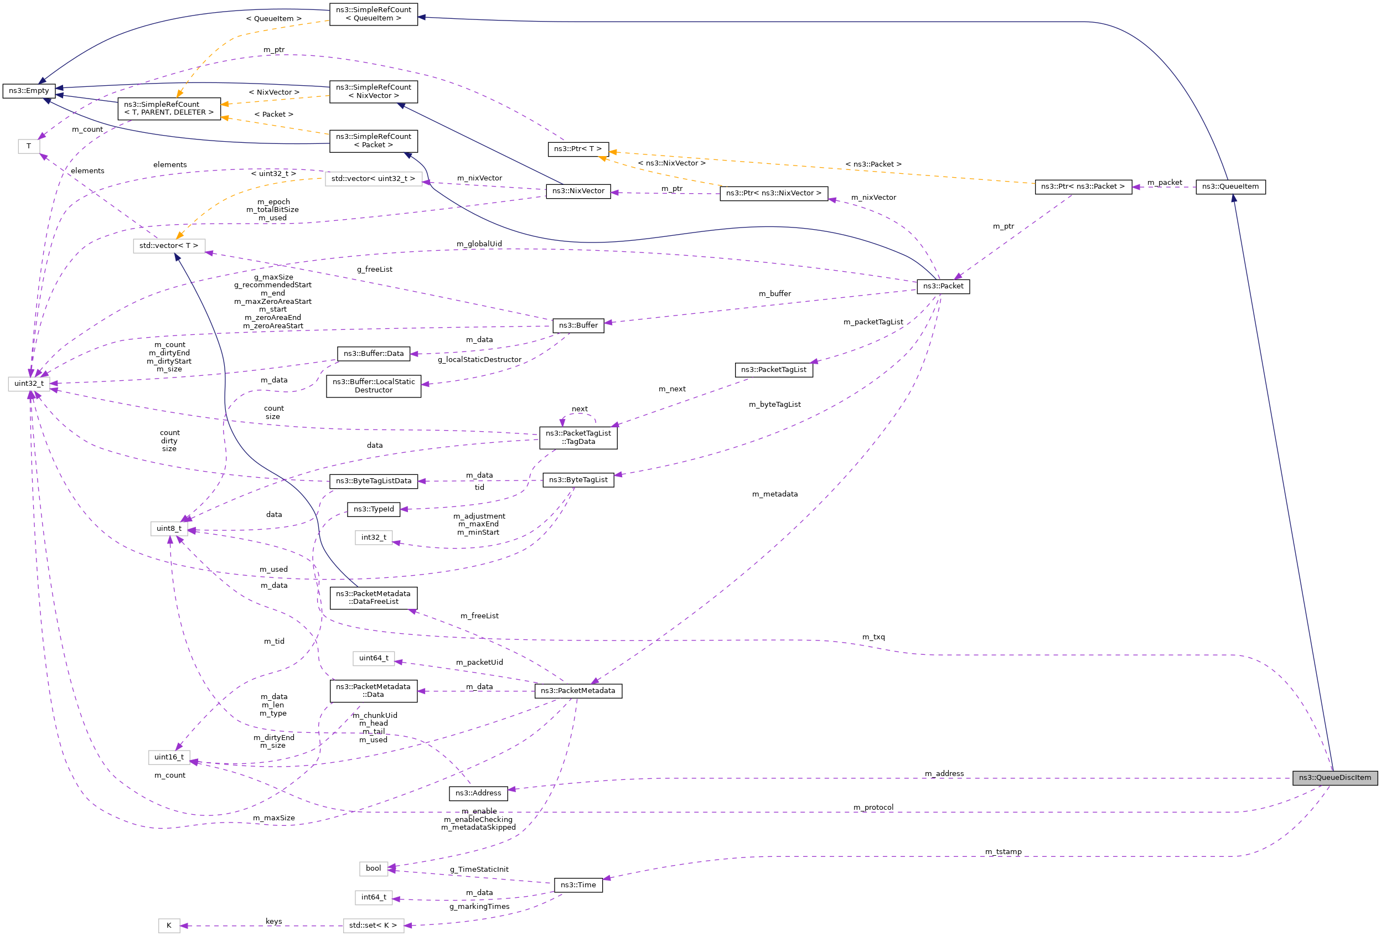
Task: Click the g_markingTimes edge label
Action: tap(479, 907)
